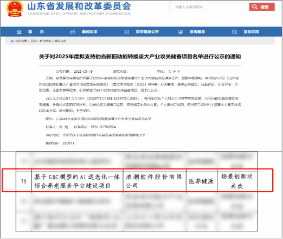Click the red 搜索 search button
The width and height of the screenshot is (283, 239).
coord(262,7)
